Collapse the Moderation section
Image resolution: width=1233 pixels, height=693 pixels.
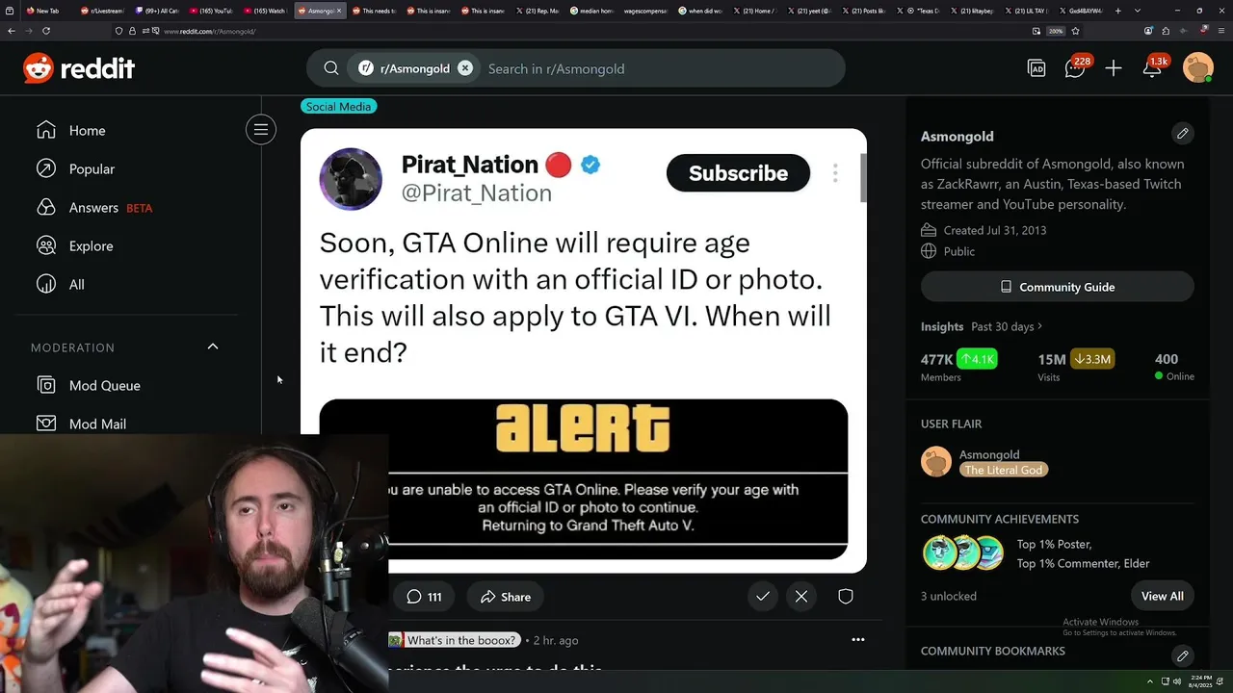coord(213,346)
